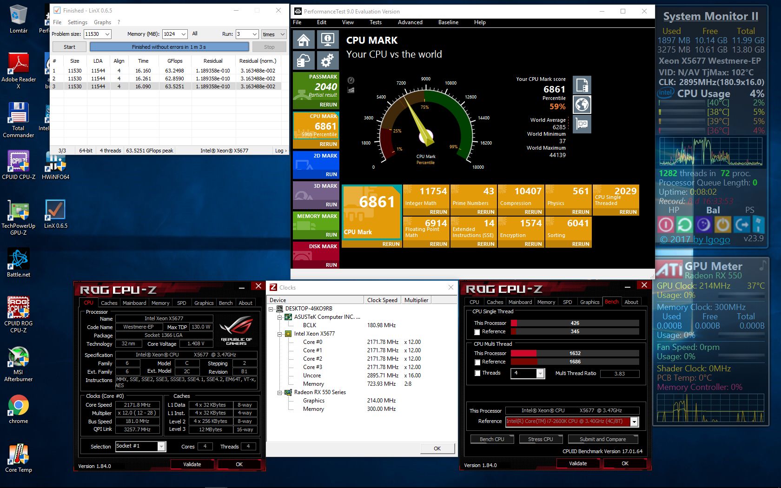Viewport: 781px width, 488px height.
Task: Select the Core Temp desktop icon
Action: (19, 458)
